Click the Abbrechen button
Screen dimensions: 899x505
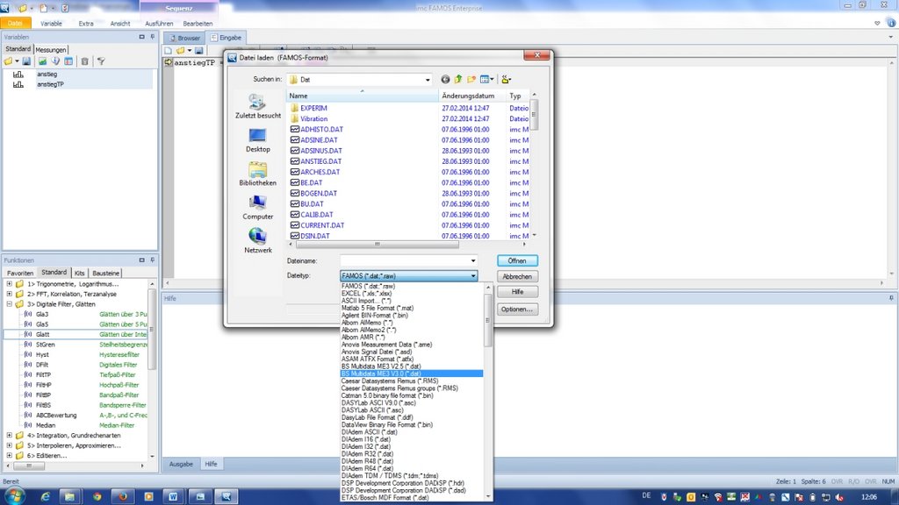pyautogui.click(x=517, y=276)
